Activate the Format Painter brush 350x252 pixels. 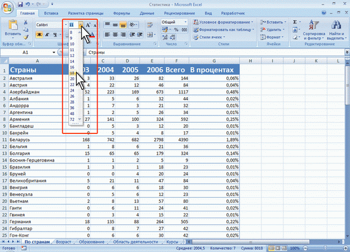point(25,37)
